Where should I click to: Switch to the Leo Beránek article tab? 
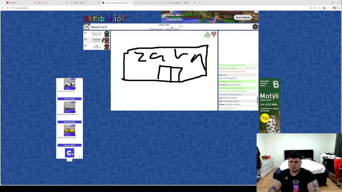(x=149, y=3)
